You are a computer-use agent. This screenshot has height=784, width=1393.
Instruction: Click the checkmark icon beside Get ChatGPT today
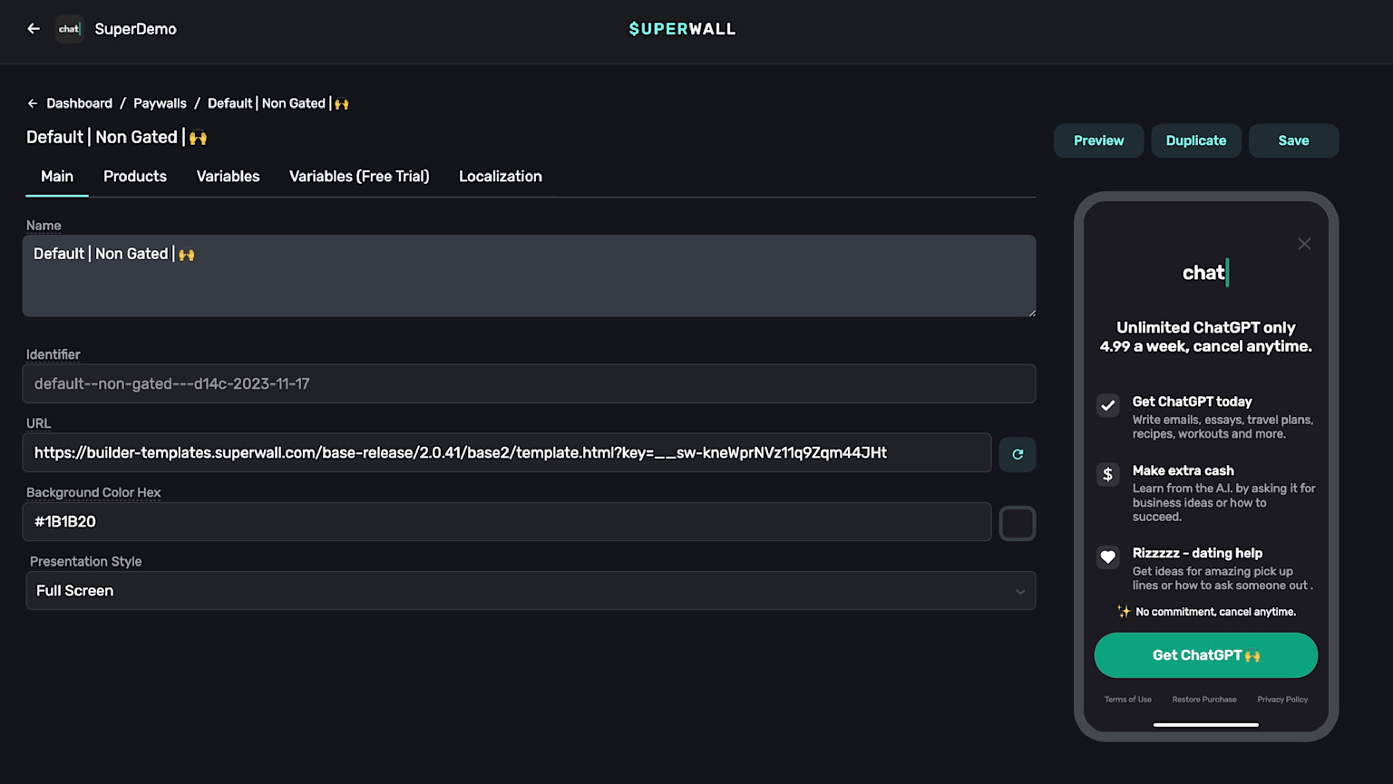[1107, 406]
